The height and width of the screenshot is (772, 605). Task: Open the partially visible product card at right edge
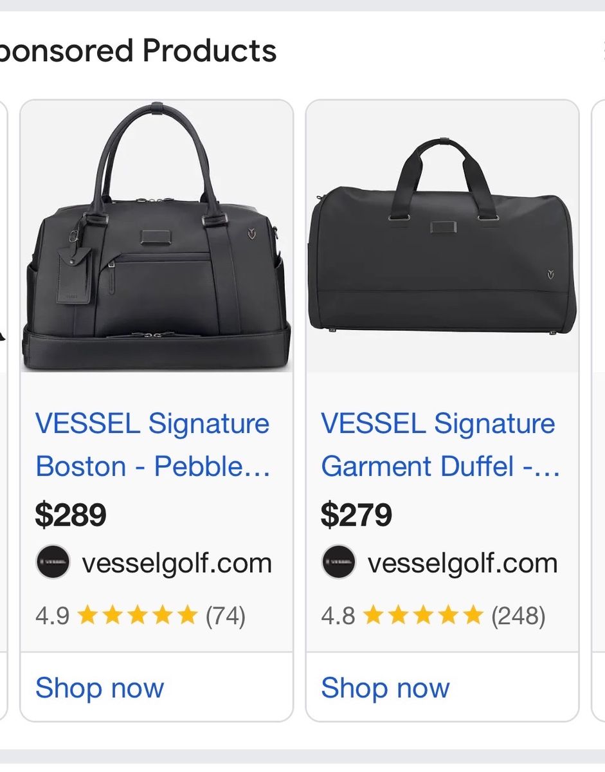[598, 410]
